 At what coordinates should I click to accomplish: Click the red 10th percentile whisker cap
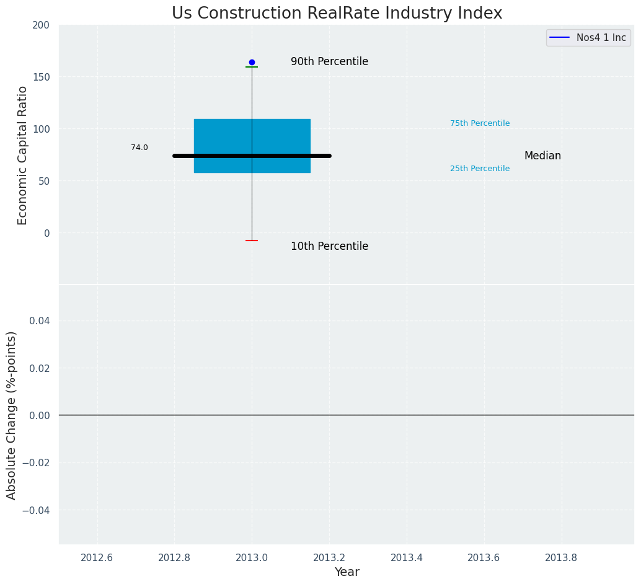(252, 241)
